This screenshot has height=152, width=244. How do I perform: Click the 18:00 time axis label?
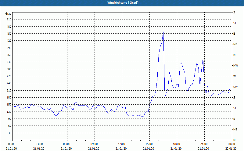pos(177,144)
